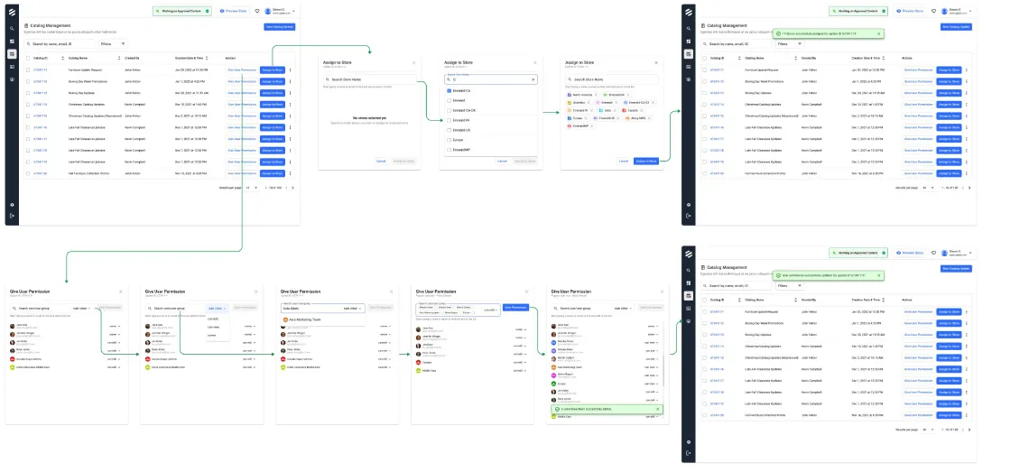Open Working on Approved Content dropdown, toast-free screen
Viewport: 1029px width, 472px height.
[181, 11]
